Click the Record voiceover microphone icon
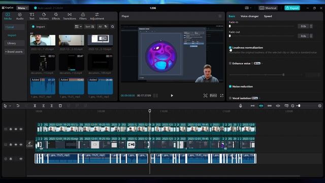Image resolution: width=325 pixels, height=183 pixels. click(240, 106)
